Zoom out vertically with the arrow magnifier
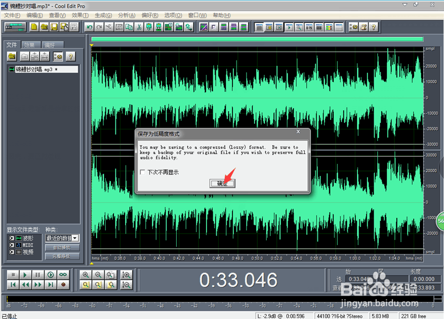The height and width of the screenshot is (319, 444). 126,285
